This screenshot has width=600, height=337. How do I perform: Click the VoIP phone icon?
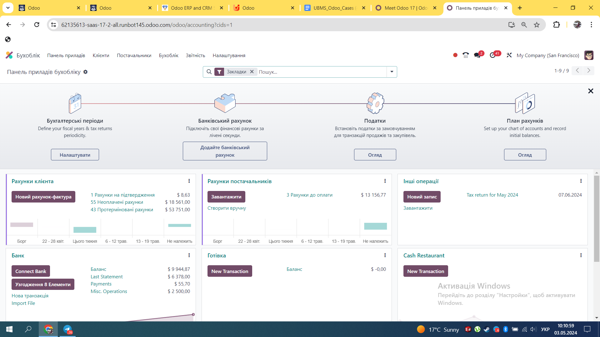tap(466, 55)
